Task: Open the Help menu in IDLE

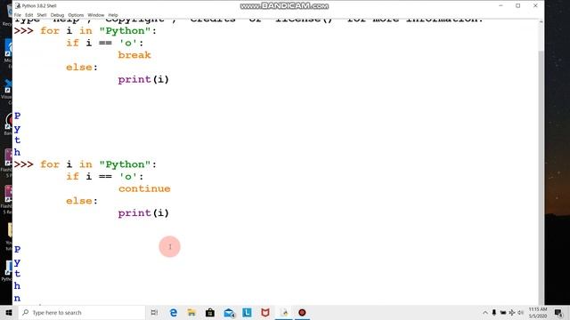Action: click(113, 15)
